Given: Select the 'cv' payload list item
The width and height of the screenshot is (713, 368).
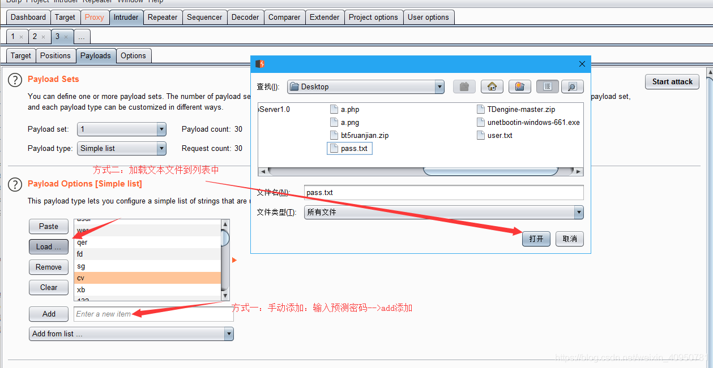Looking at the screenshot, I should point(147,278).
